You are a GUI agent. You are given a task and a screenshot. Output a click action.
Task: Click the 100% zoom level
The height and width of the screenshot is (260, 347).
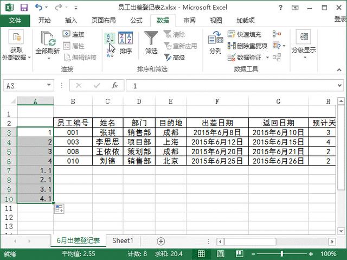tap(328, 254)
